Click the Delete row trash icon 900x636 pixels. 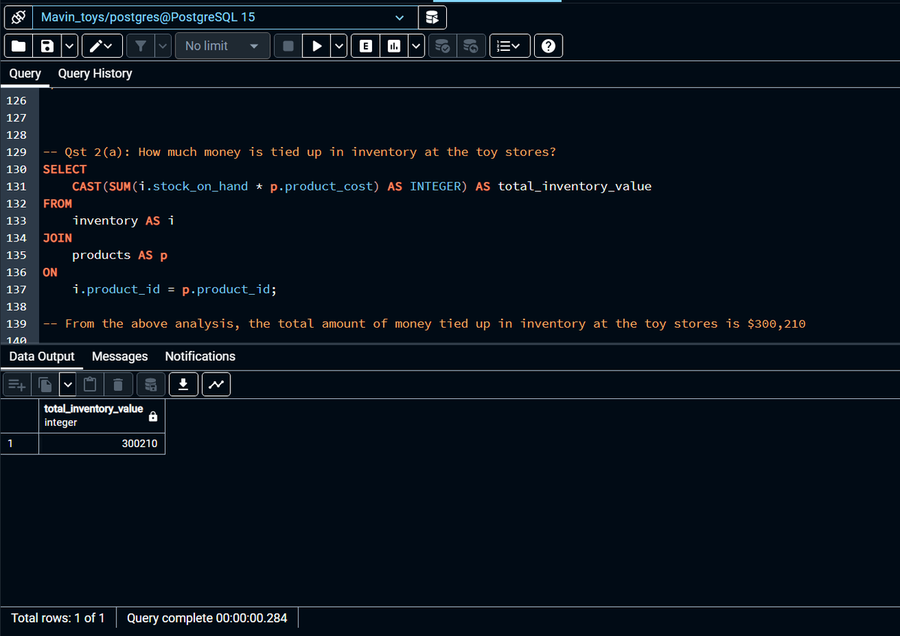(x=118, y=385)
